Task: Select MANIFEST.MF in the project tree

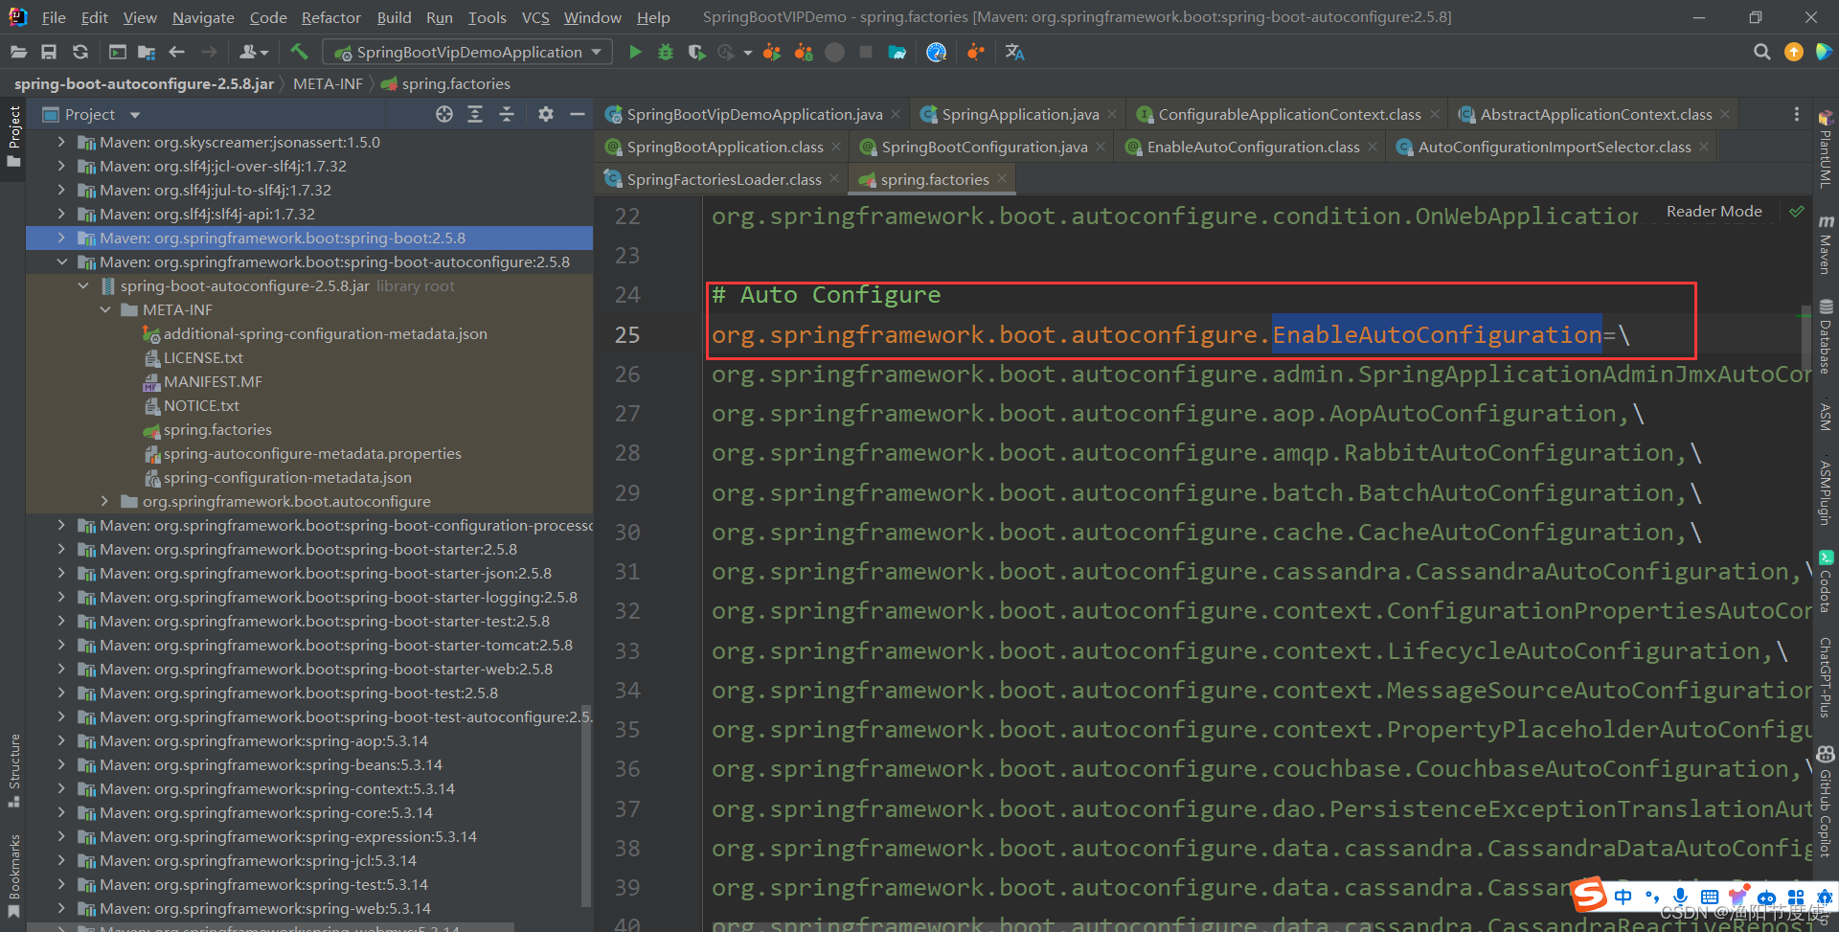Action: (x=212, y=381)
